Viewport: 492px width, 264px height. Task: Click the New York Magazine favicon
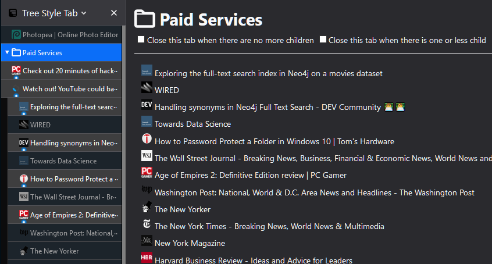pos(147,241)
